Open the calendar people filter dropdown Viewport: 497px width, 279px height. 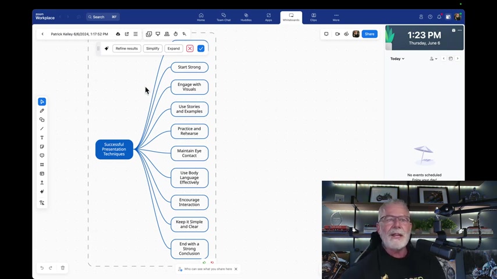pos(434,59)
